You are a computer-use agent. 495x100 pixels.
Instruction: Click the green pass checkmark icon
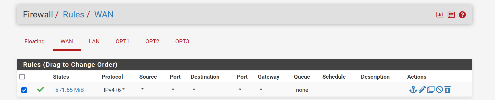point(40,90)
